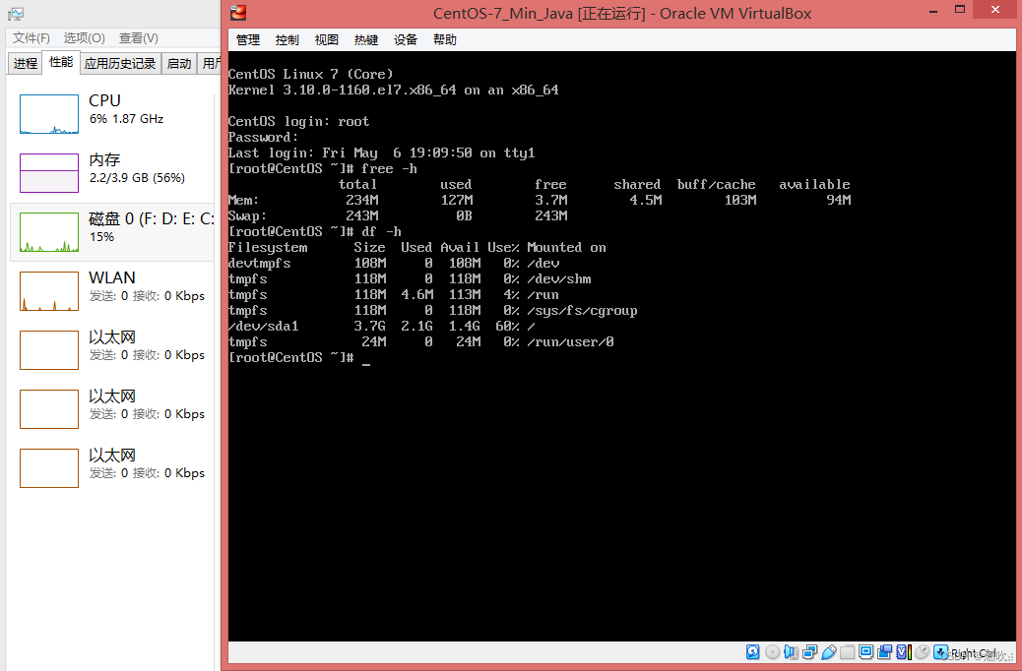1022x671 pixels.
Task: Open the 热键 menu in VirtualBox
Action: coord(366,39)
